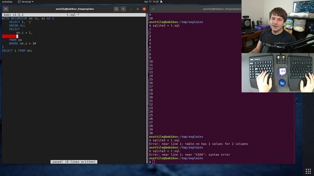Image resolution: width=314 pixels, height=176 pixels.
Task: Close the left terminal window
Action: [144, 9]
